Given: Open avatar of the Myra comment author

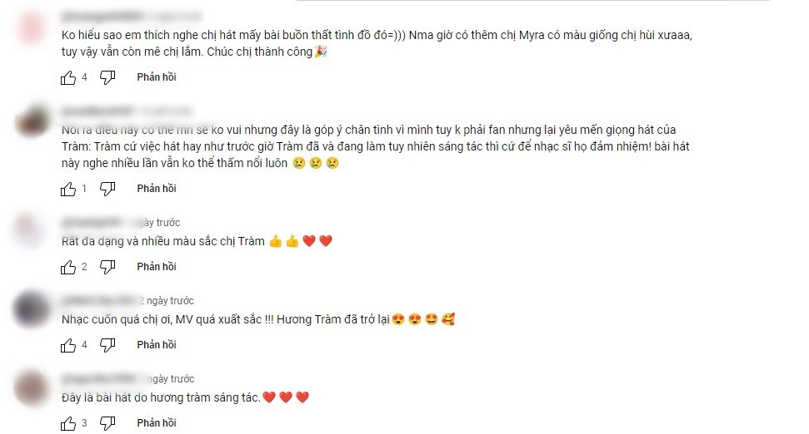Looking at the screenshot, I should [x=32, y=27].
